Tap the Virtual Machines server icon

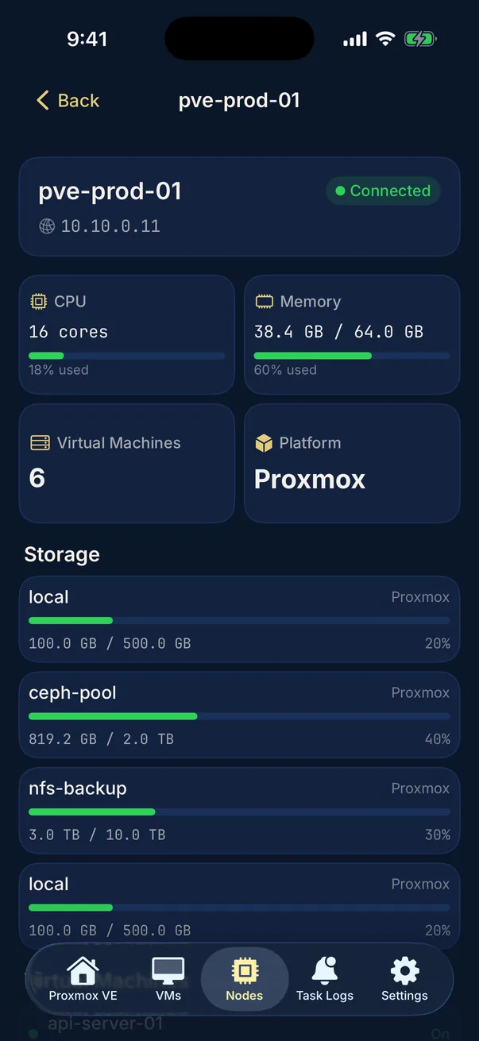[40, 443]
